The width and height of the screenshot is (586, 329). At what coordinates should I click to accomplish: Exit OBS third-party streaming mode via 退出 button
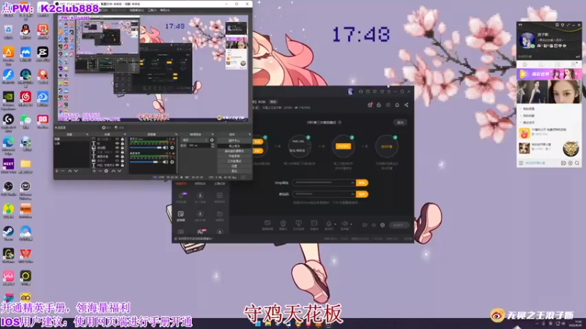tap(400, 122)
